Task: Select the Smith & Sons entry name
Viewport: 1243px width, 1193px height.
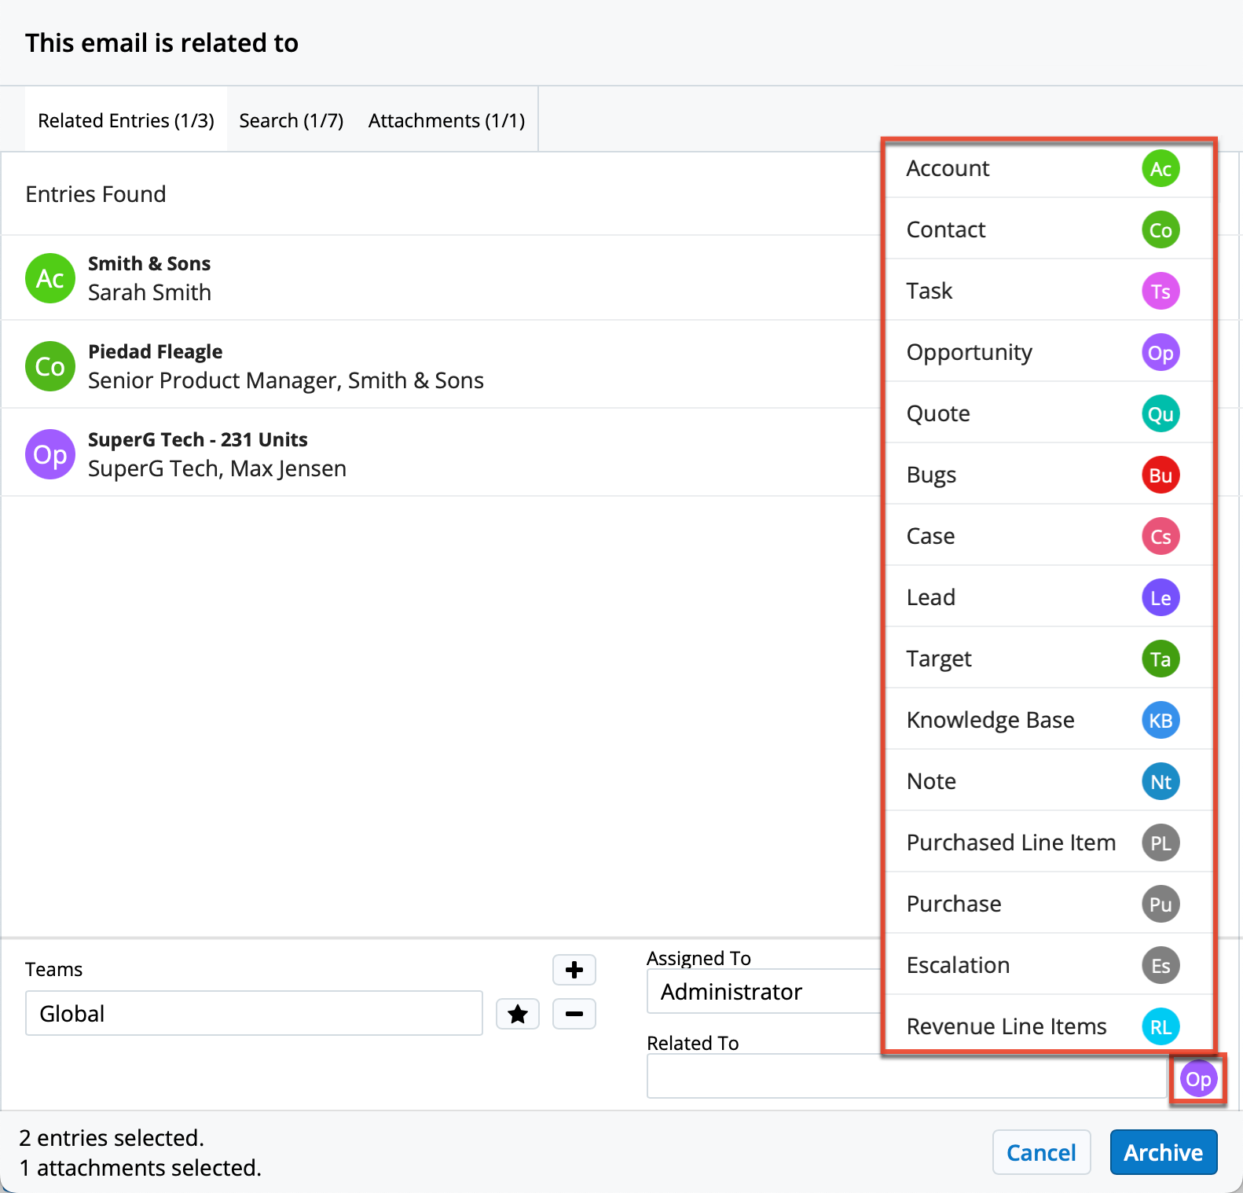Action: click(x=149, y=263)
